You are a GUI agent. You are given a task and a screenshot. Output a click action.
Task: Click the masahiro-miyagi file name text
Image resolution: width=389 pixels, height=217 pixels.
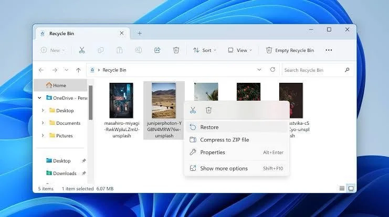pyautogui.click(x=122, y=129)
